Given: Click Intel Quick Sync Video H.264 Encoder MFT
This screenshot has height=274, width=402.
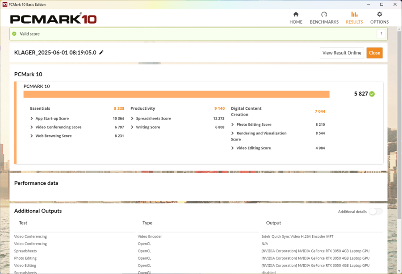Looking at the screenshot, I should click(297, 237).
